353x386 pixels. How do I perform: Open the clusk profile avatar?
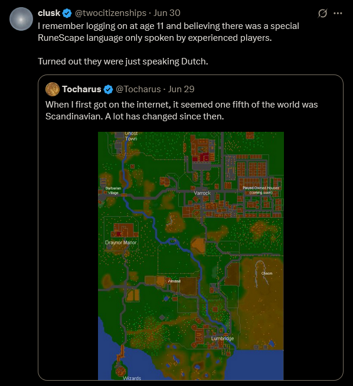click(x=21, y=19)
